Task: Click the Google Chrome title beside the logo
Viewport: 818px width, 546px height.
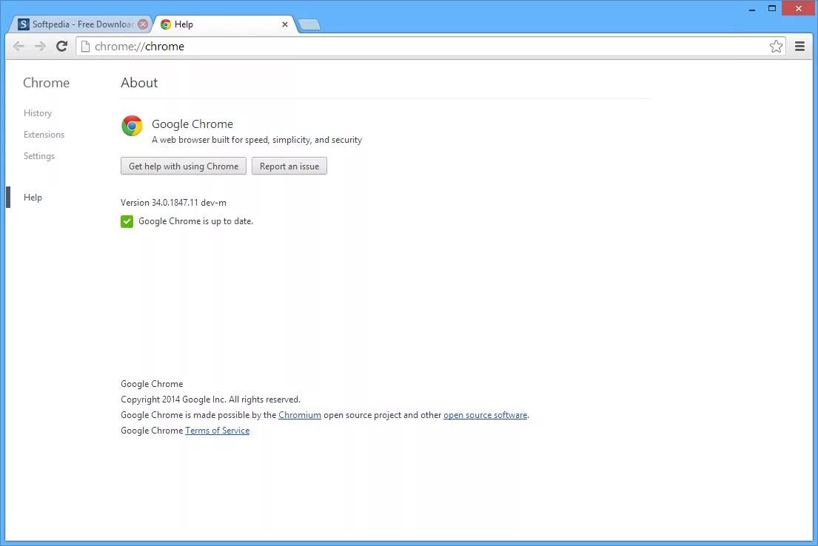Action: (192, 124)
